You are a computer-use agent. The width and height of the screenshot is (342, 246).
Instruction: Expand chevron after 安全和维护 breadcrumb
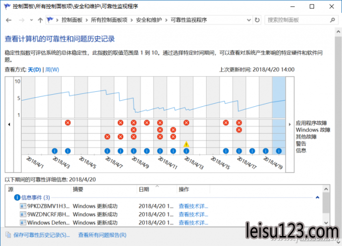click(166, 20)
